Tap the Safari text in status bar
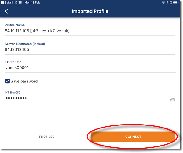 9,2
